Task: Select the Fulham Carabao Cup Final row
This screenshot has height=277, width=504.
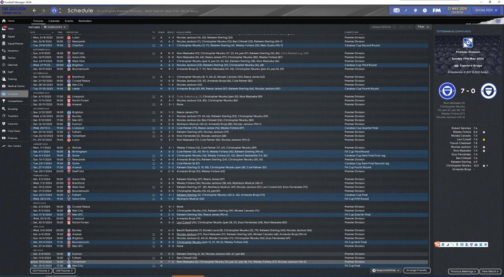Action: click(x=230, y=195)
